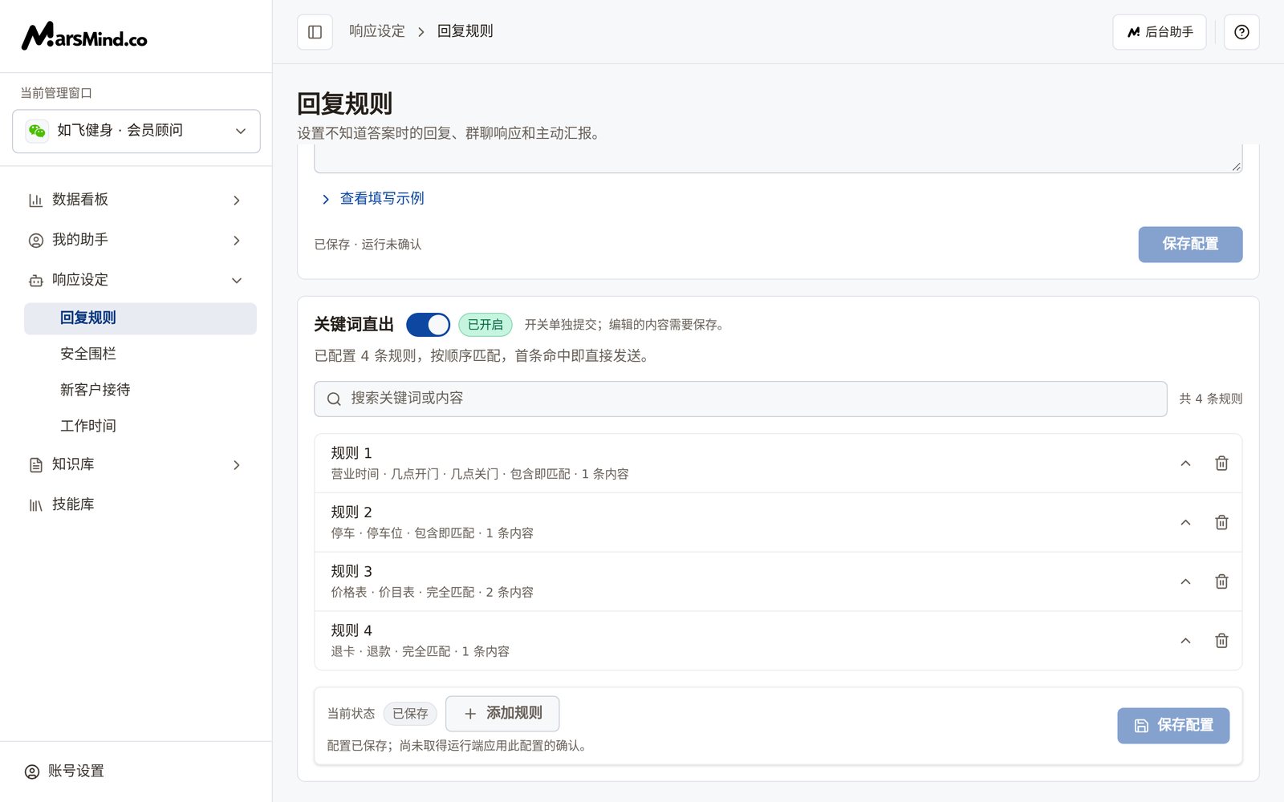Viewport: 1284px width, 802px height.
Task: Collapse 规则 4 with its chevron
Action: pyautogui.click(x=1185, y=641)
